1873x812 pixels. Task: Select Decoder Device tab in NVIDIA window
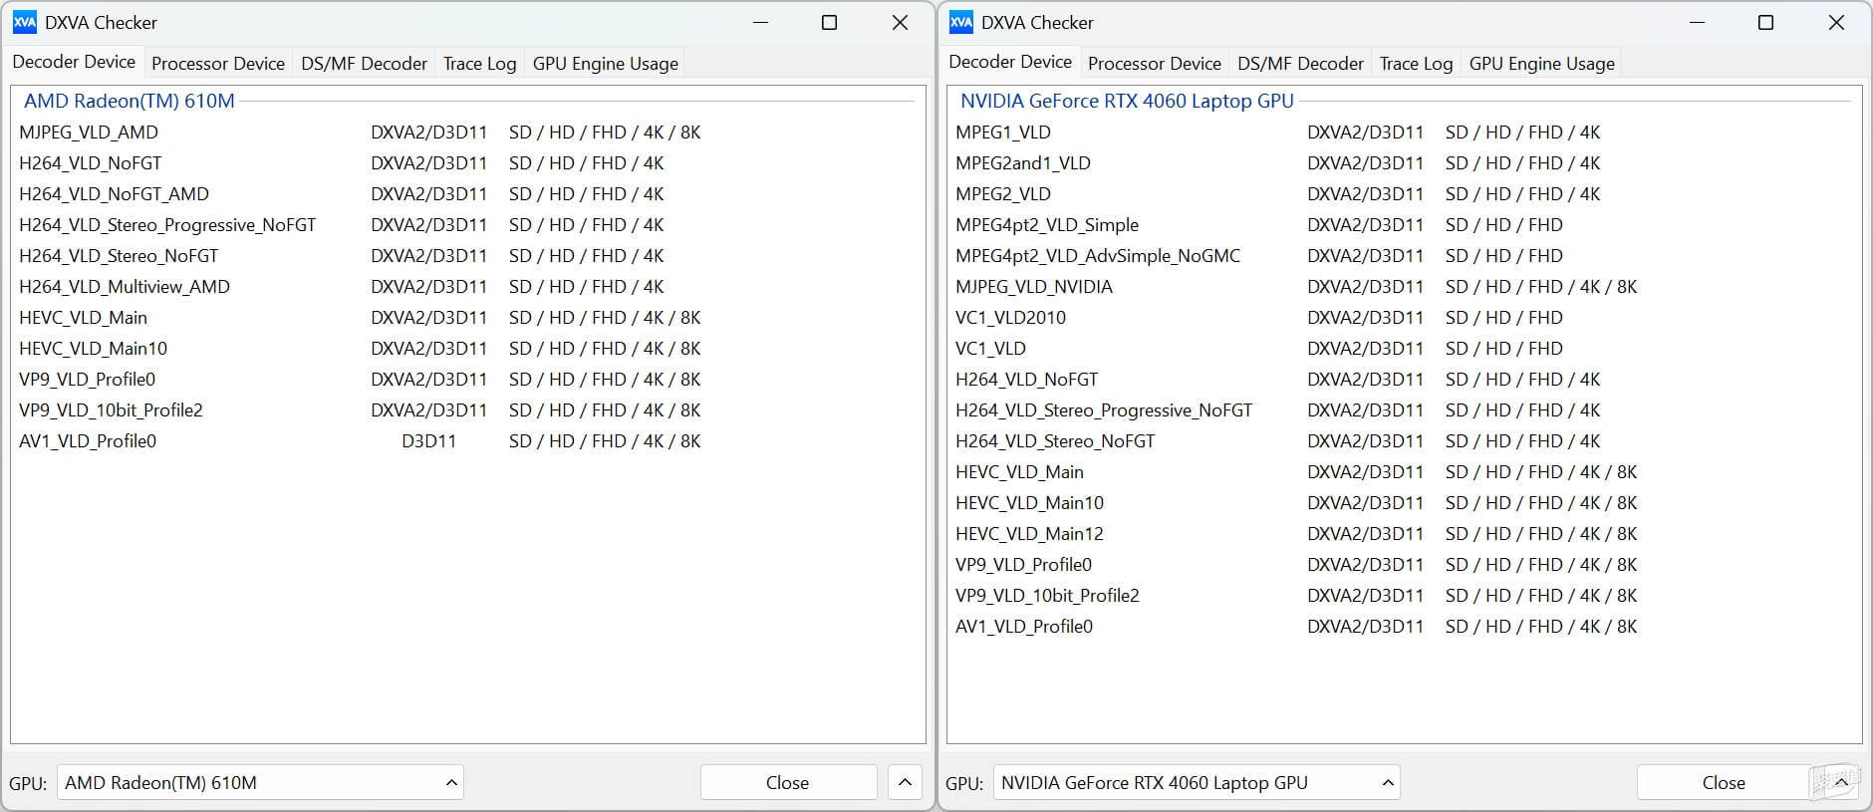tap(1010, 61)
